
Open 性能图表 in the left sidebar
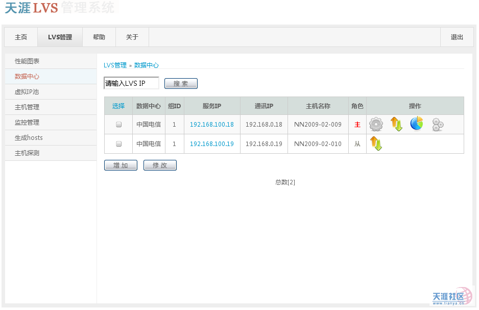tap(27, 61)
